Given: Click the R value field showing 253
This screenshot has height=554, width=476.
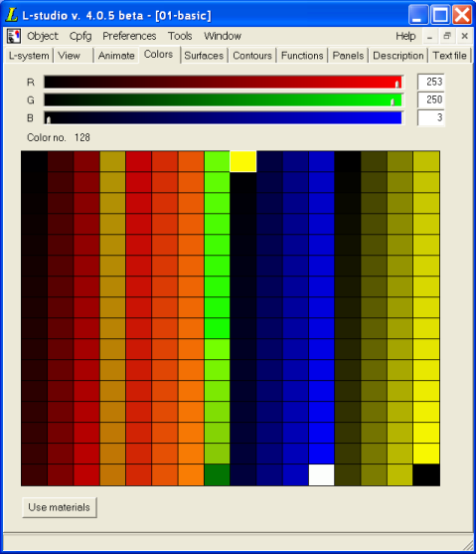Looking at the screenshot, I should coord(431,82).
